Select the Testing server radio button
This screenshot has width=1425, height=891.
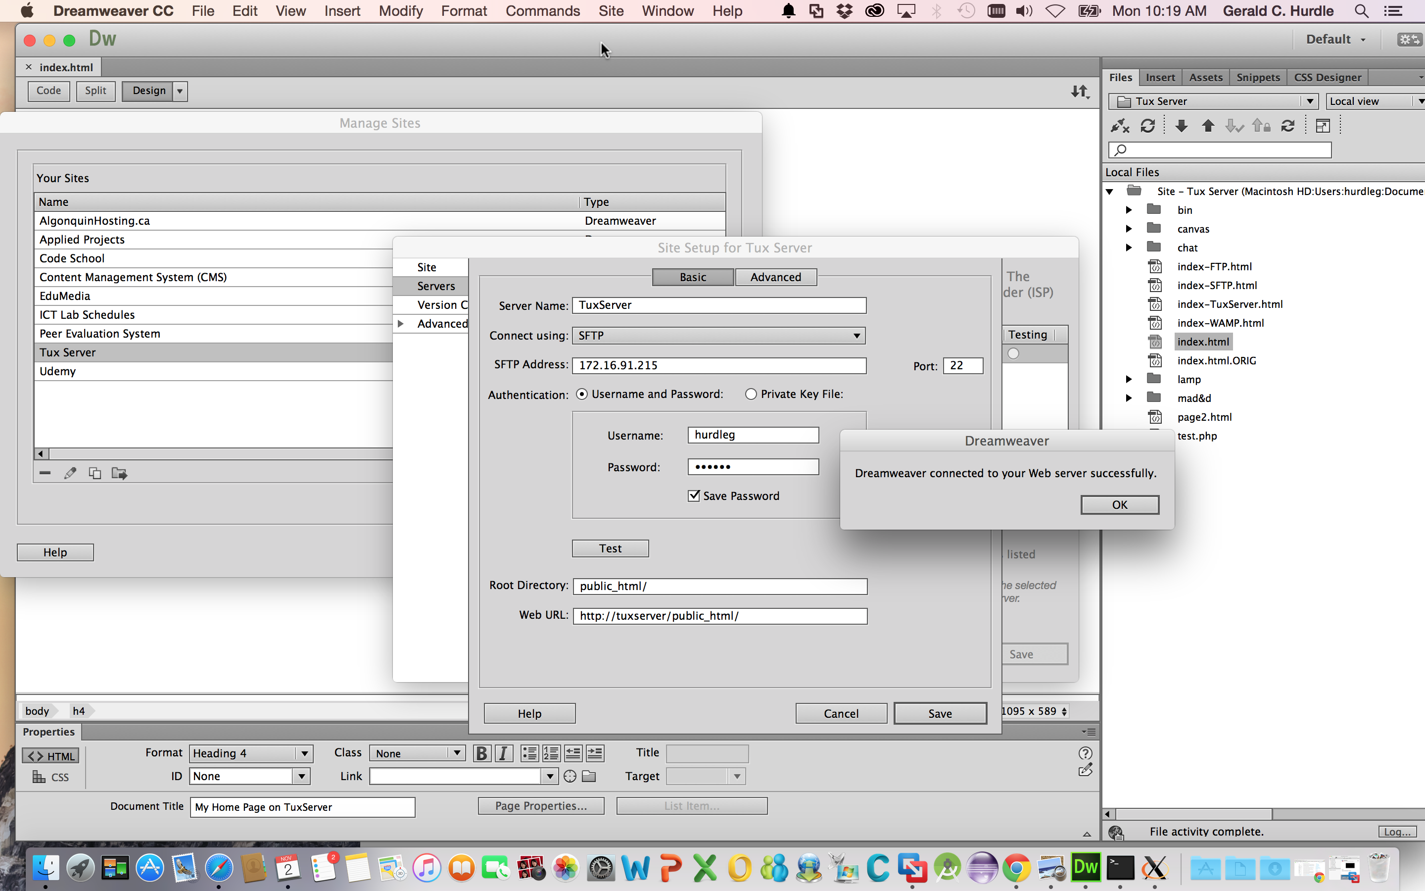1013,353
